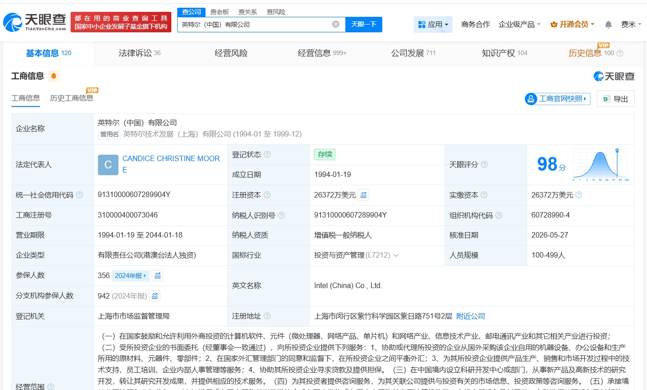Open the 历史信息 VIP tab

[x=591, y=53]
